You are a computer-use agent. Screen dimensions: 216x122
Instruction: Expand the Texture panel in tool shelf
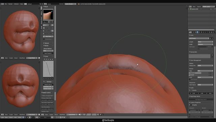[x=46, y=43]
